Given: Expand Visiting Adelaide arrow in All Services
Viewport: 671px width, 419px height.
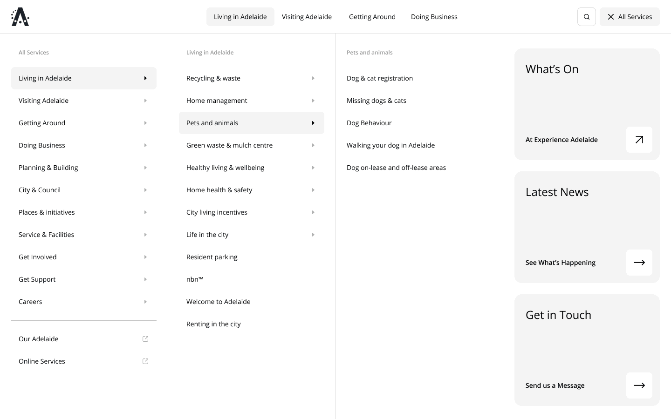Looking at the screenshot, I should [x=145, y=101].
